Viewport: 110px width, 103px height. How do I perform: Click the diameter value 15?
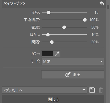96,12
